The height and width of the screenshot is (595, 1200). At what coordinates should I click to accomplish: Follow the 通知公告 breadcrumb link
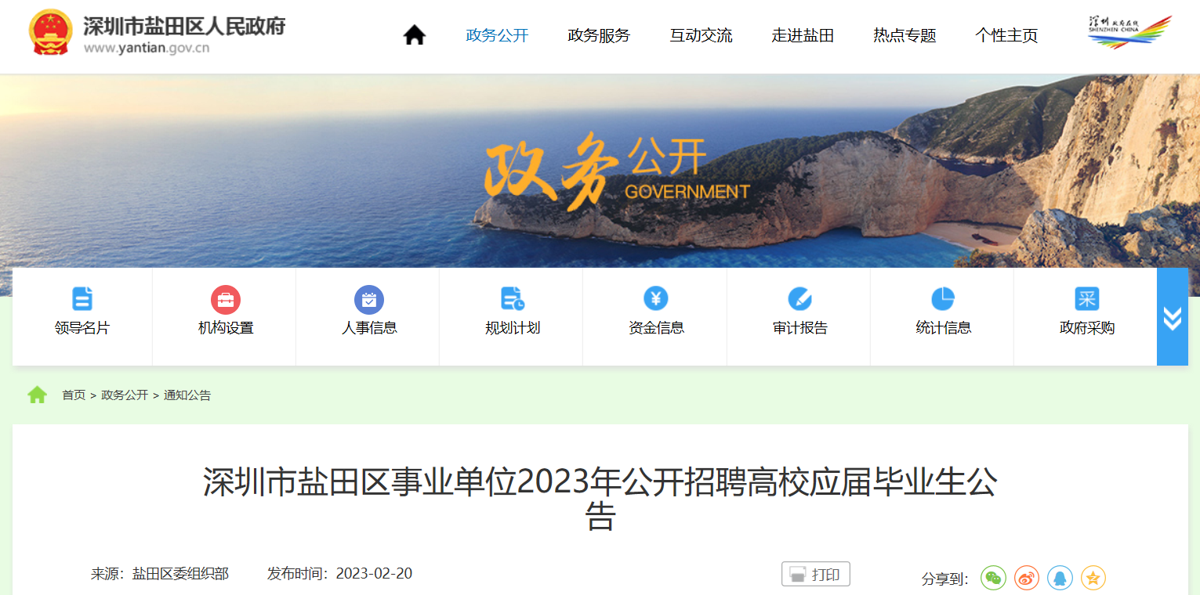(x=187, y=395)
